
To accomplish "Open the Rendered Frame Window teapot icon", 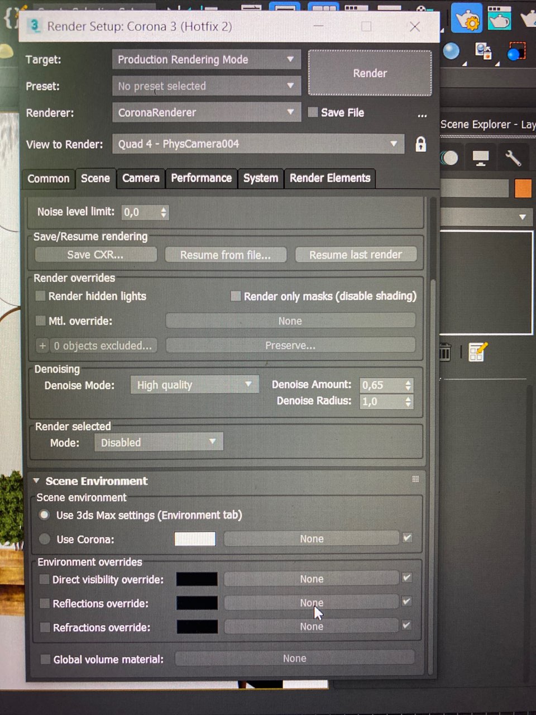I will [499, 19].
